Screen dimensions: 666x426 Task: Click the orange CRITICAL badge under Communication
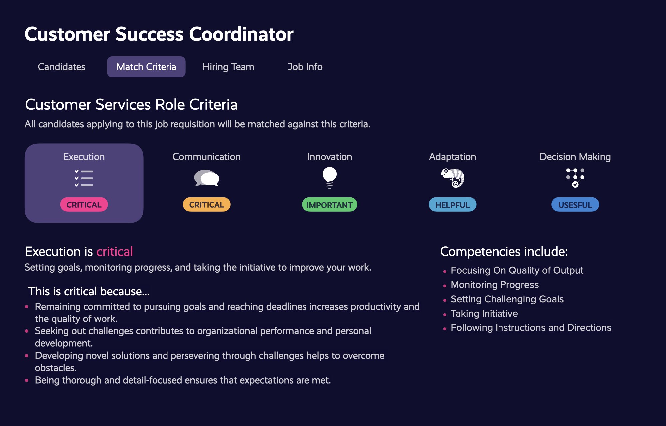[x=207, y=205]
